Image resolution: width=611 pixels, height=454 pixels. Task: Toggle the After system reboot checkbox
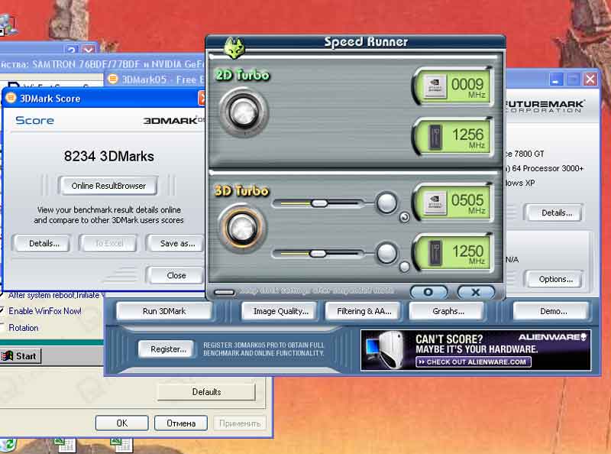(1, 295)
